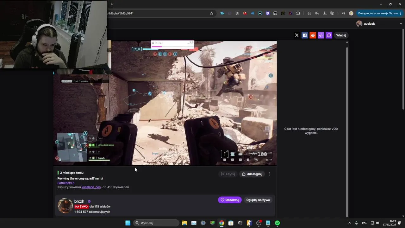The height and width of the screenshot is (228, 405).
Task: Click the aysizek user avatar
Action: 359,24
